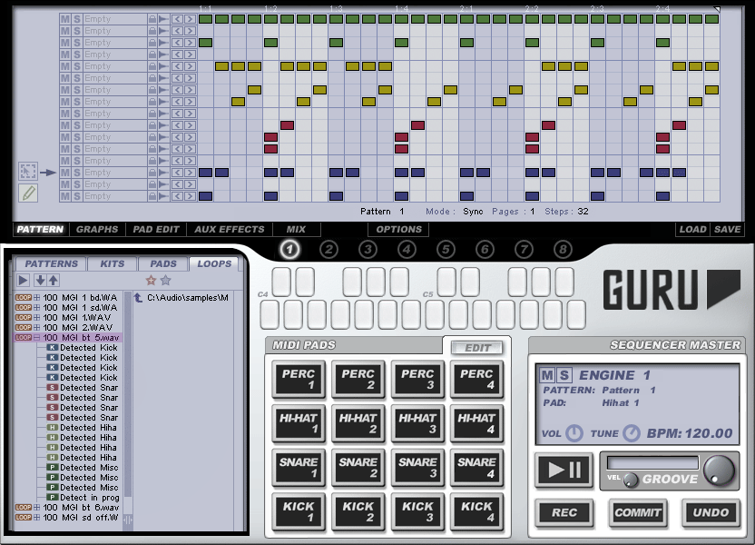Click the play arrow icon on top track row
Image resolution: width=755 pixels, height=545 pixels.
(x=163, y=19)
